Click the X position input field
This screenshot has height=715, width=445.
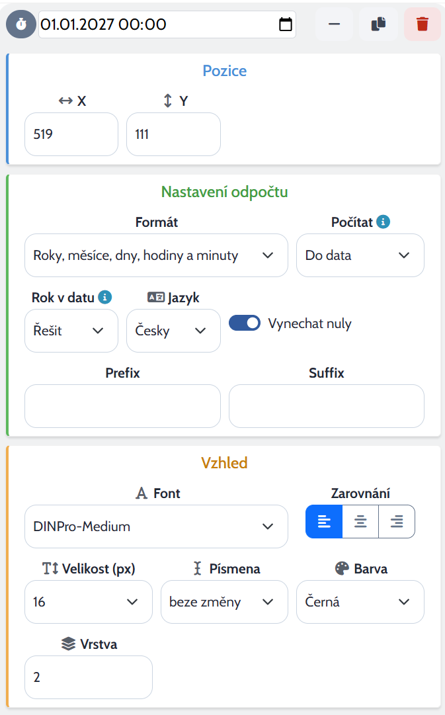[71, 134]
